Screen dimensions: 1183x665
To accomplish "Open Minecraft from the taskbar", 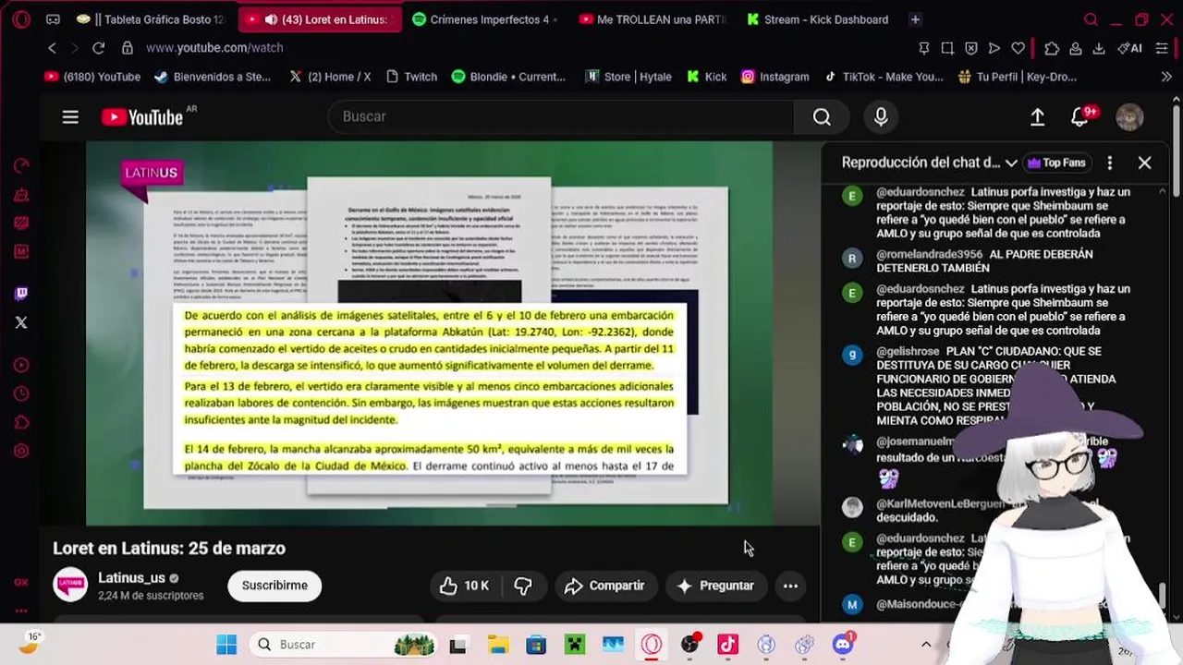I will [x=575, y=645].
